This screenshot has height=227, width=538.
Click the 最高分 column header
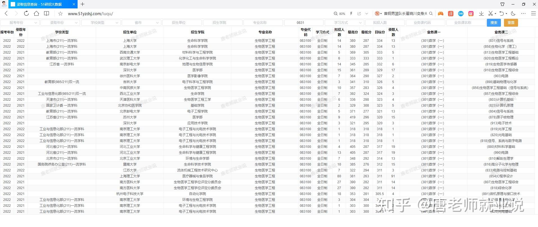(x=353, y=32)
